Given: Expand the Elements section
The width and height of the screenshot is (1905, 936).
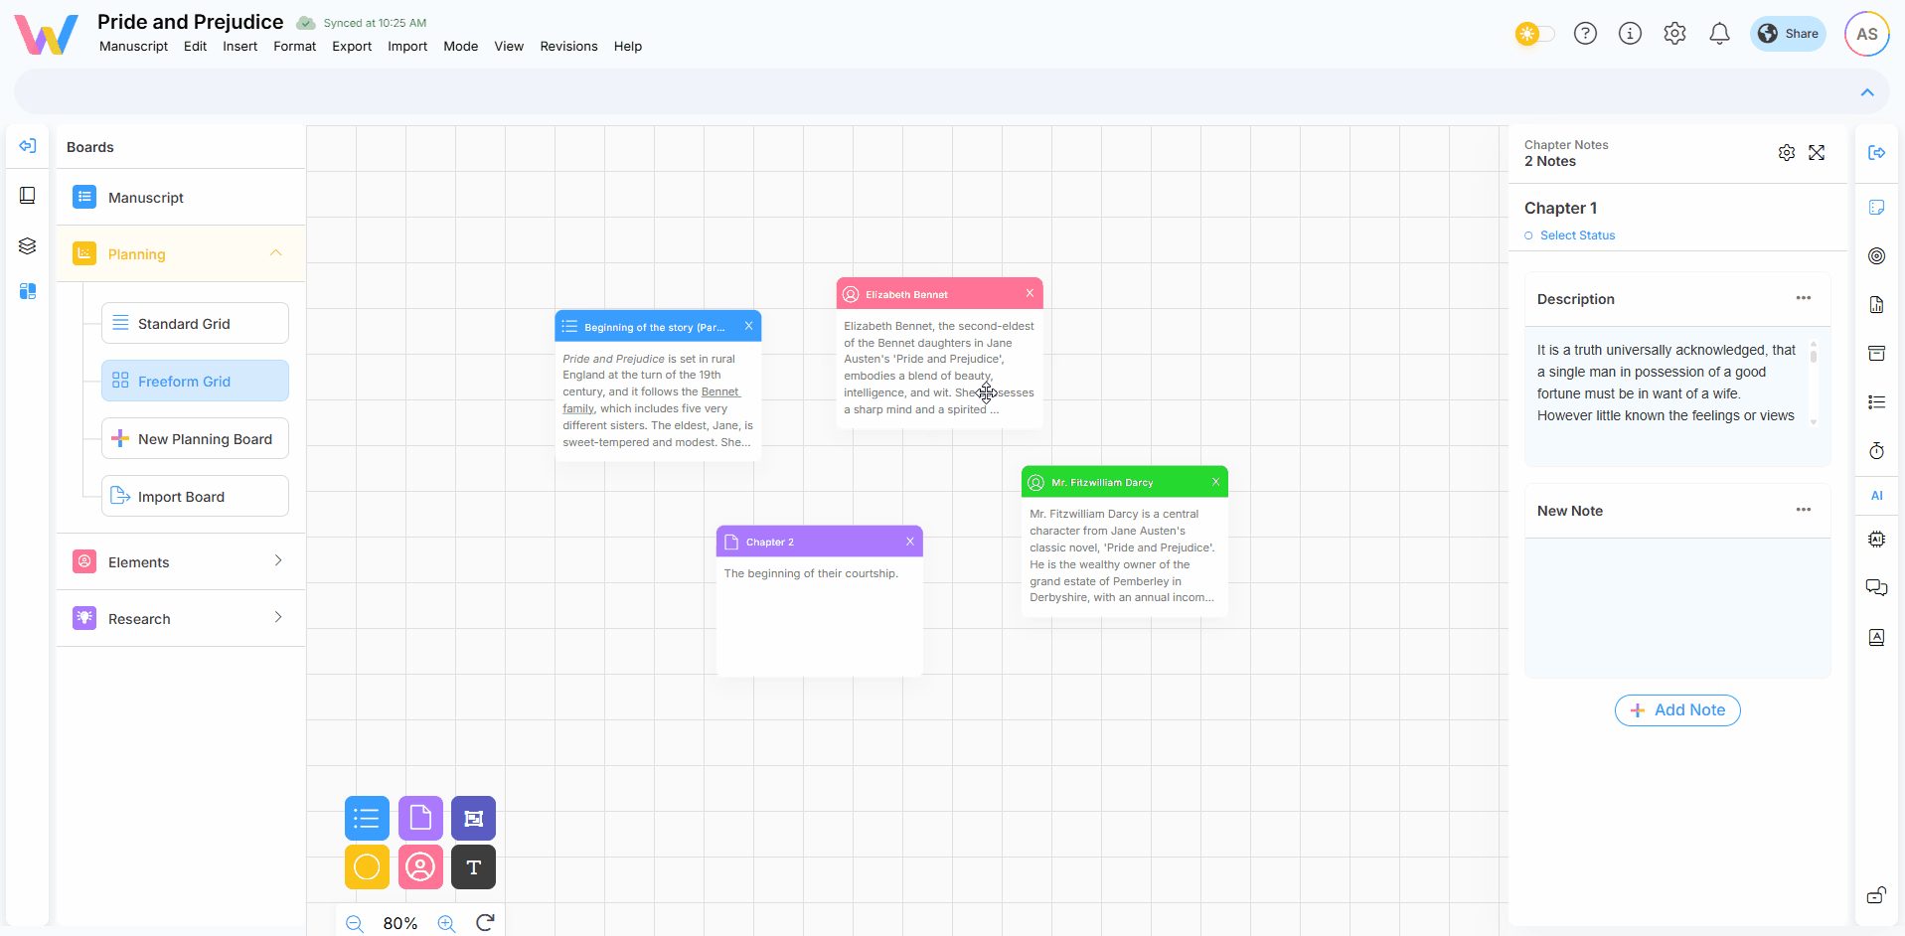Looking at the screenshot, I should coord(278,561).
